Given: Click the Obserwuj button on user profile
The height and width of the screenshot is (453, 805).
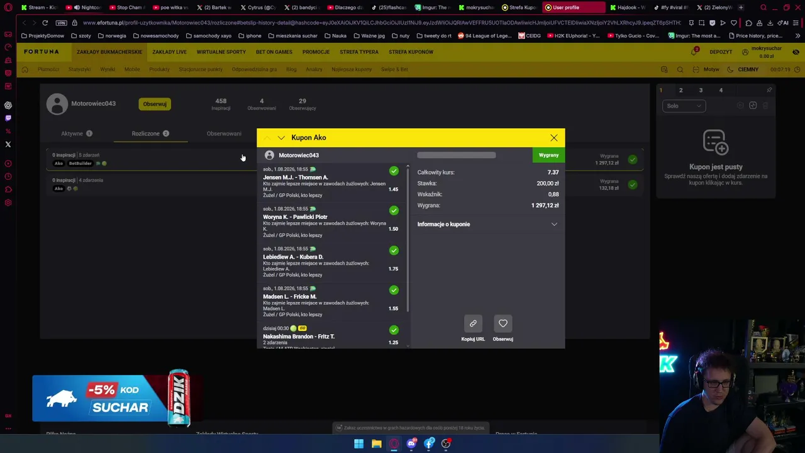Looking at the screenshot, I should pos(155,104).
